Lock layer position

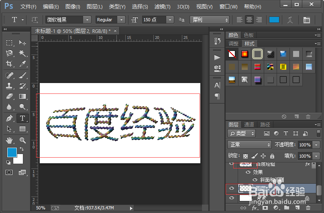(263, 156)
